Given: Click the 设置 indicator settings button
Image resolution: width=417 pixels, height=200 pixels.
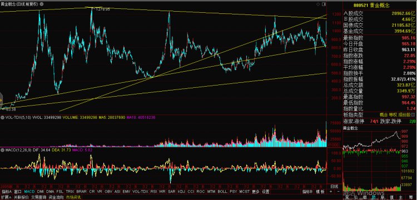Looking at the screenshot, I should click(265, 192).
